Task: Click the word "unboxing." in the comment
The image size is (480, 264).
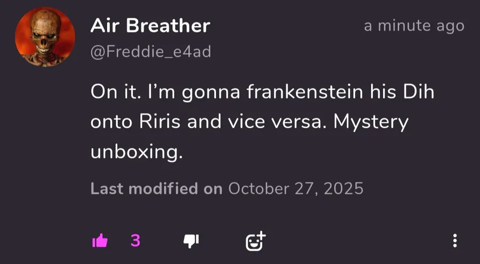Action: pos(137,152)
